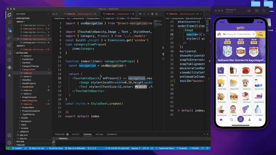Collapse the Open Editors section
This screenshot has height=155, width=276.
coord(23,18)
